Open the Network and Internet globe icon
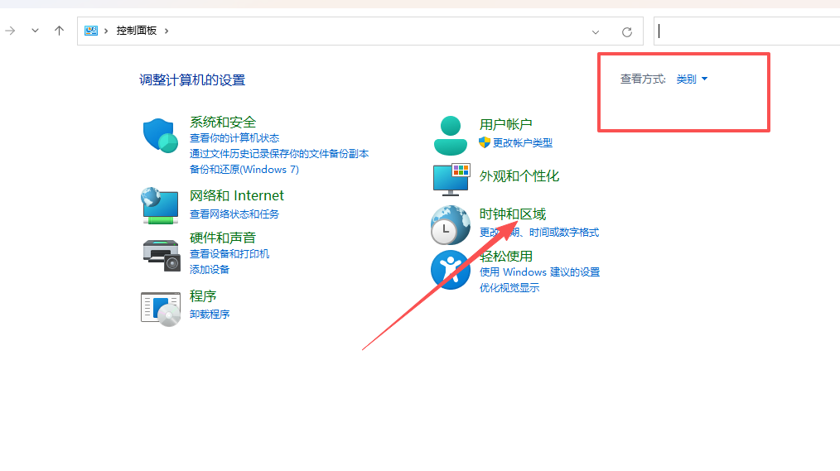 [x=161, y=204]
